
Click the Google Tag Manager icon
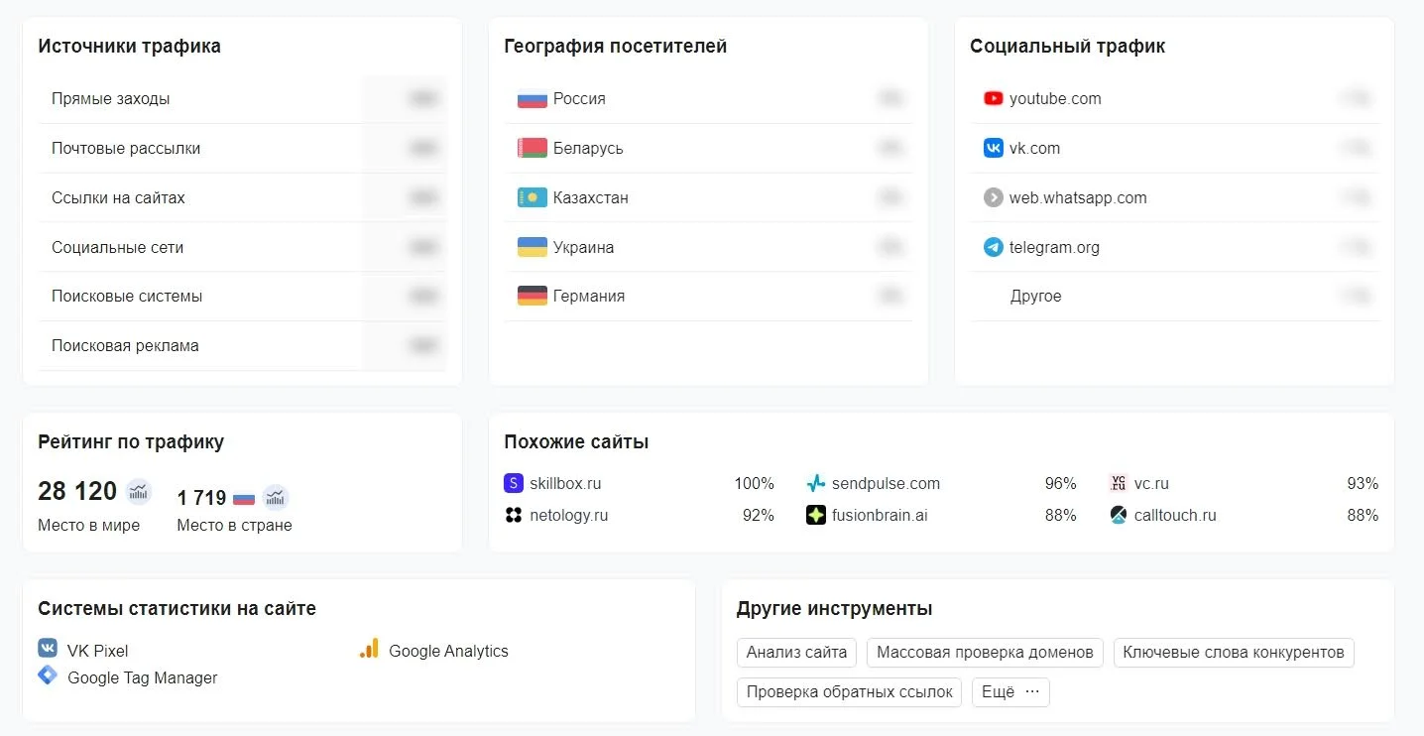48,676
